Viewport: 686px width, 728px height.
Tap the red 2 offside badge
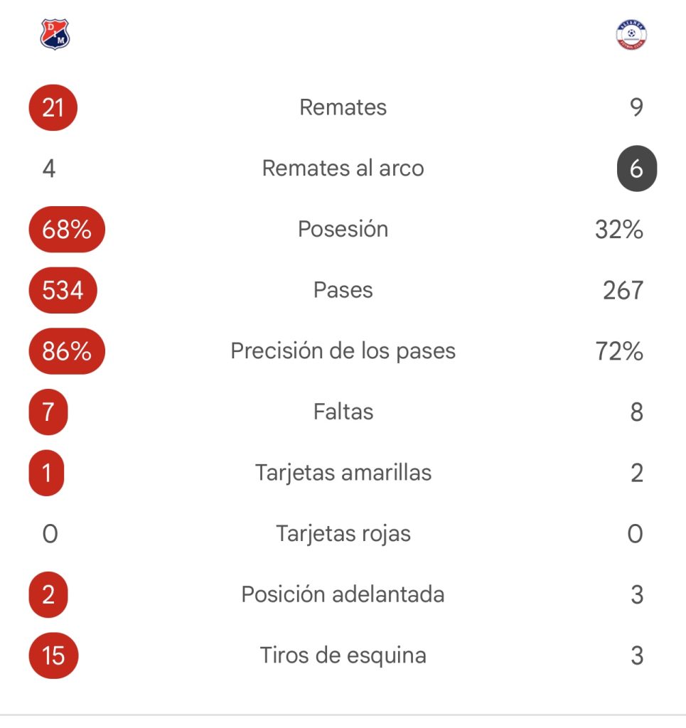point(48,595)
